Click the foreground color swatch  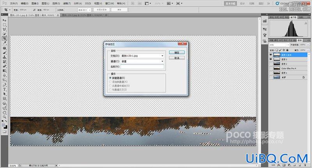coord(4,125)
